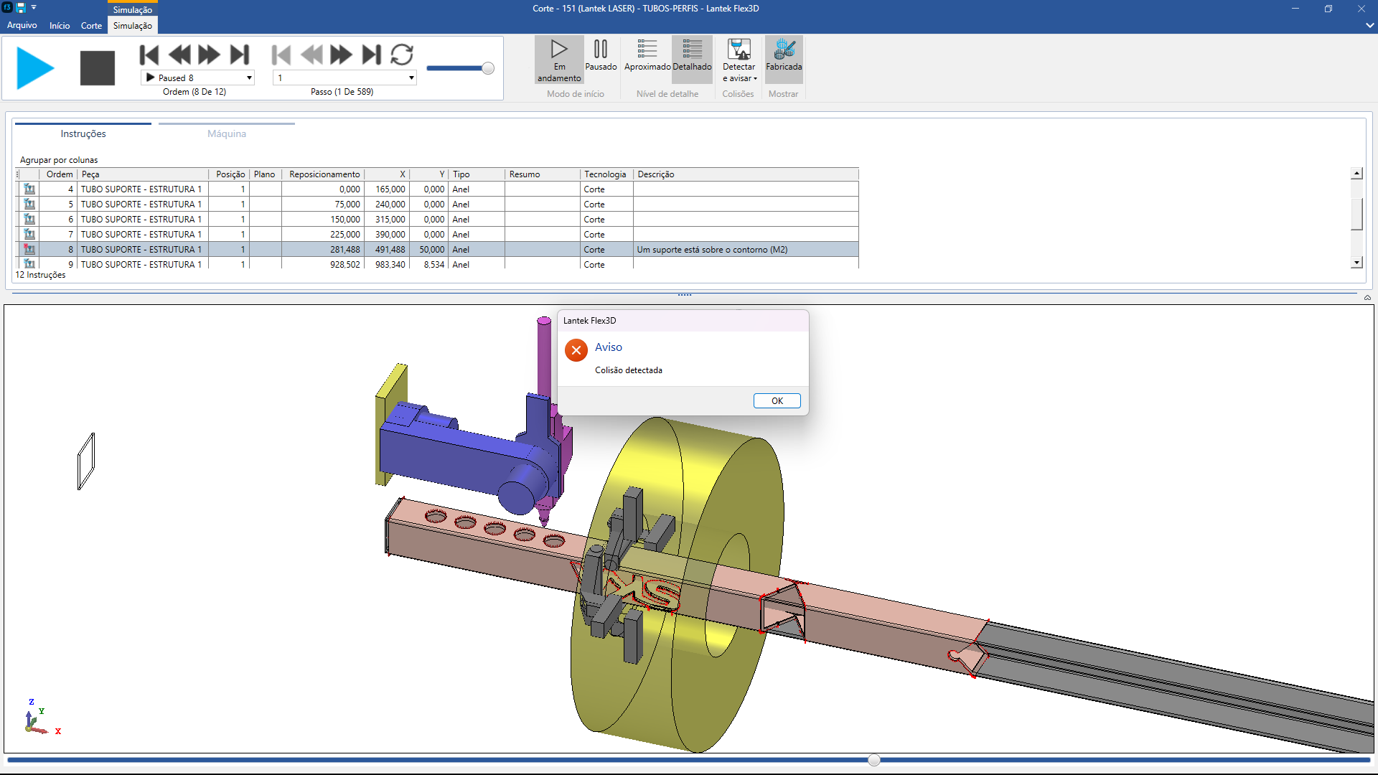The height and width of the screenshot is (775, 1378).
Task: Click the application logo icon in title bar
Action: click(x=7, y=8)
